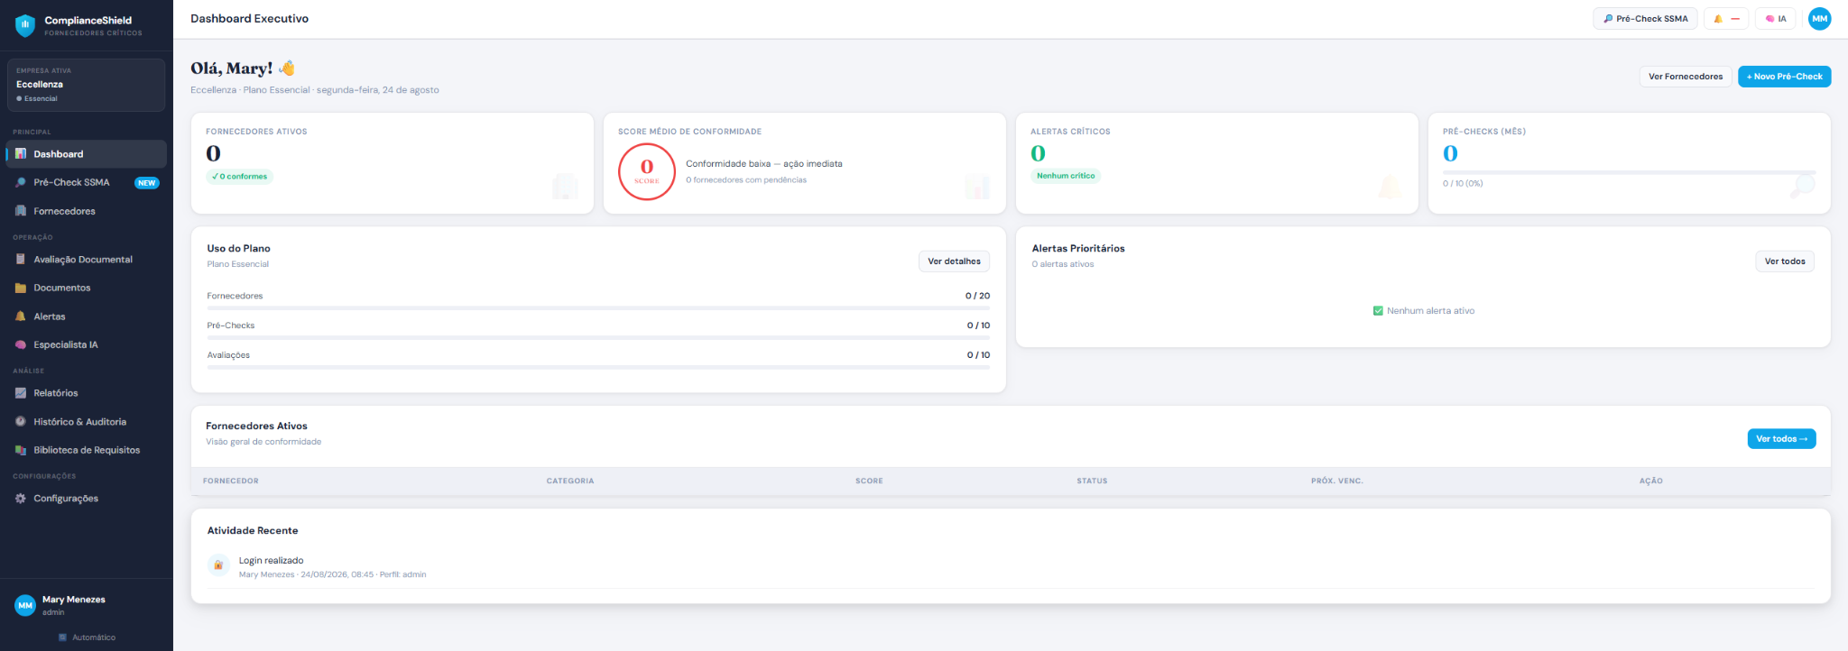
Task: Open the MM user avatar in the top bar
Action: (x=1820, y=19)
